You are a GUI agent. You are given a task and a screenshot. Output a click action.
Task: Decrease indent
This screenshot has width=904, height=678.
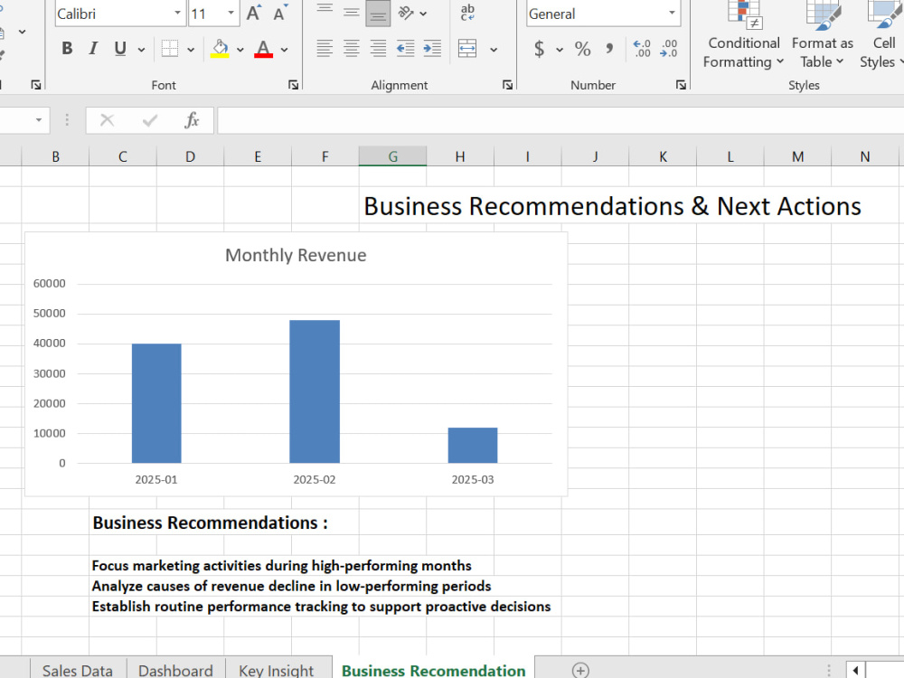(405, 49)
